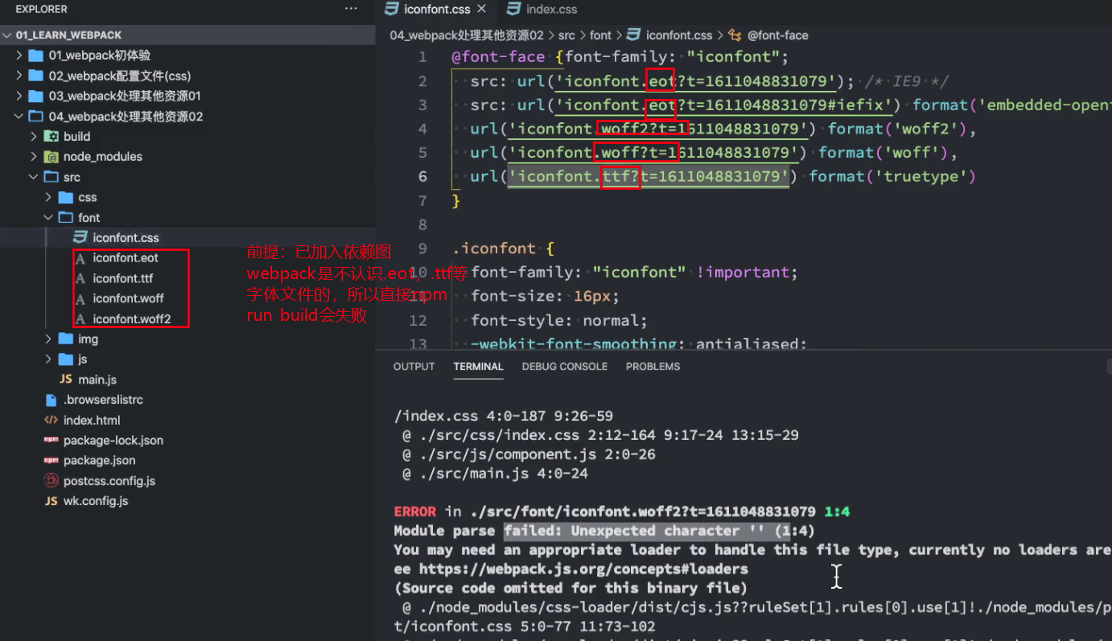Click the font folder icon in tree
Image resolution: width=1112 pixels, height=641 pixels.
click(x=65, y=218)
